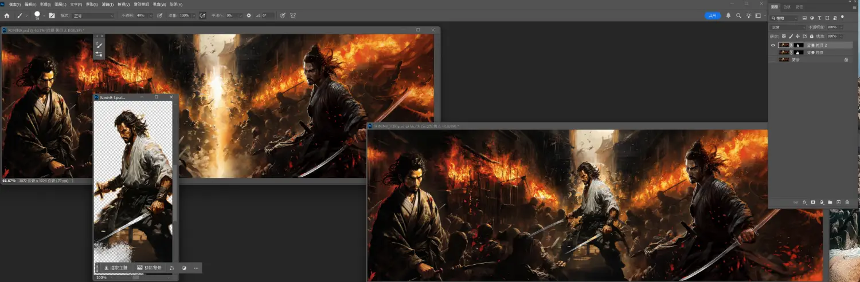Click the delete layer trash icon

coord(847,202)
